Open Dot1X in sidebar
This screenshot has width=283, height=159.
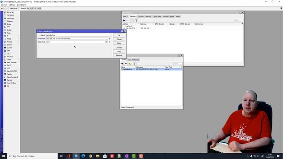[x=9, y=65]
